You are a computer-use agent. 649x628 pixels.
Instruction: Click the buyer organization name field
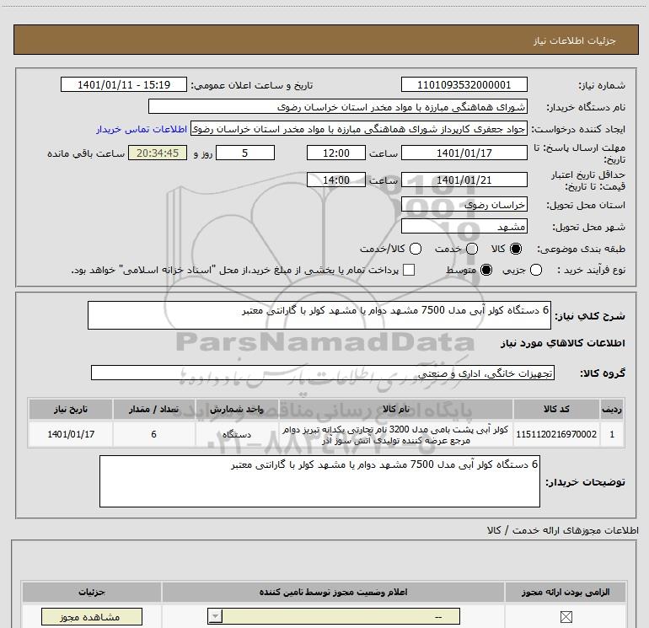338,106
